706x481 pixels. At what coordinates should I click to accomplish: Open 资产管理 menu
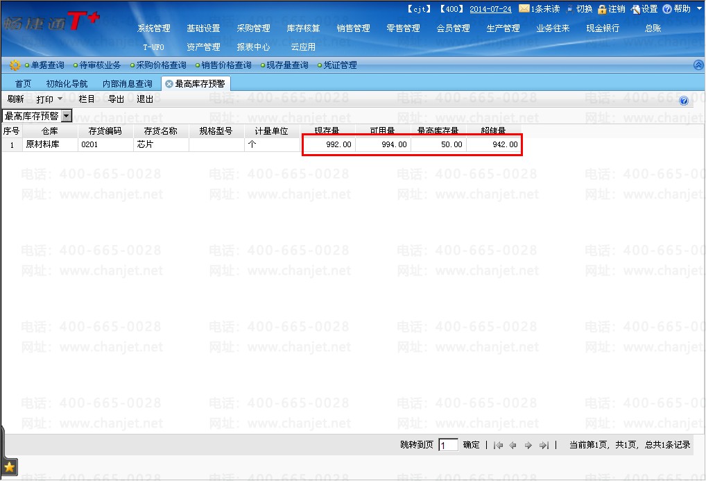click(203, 47)
